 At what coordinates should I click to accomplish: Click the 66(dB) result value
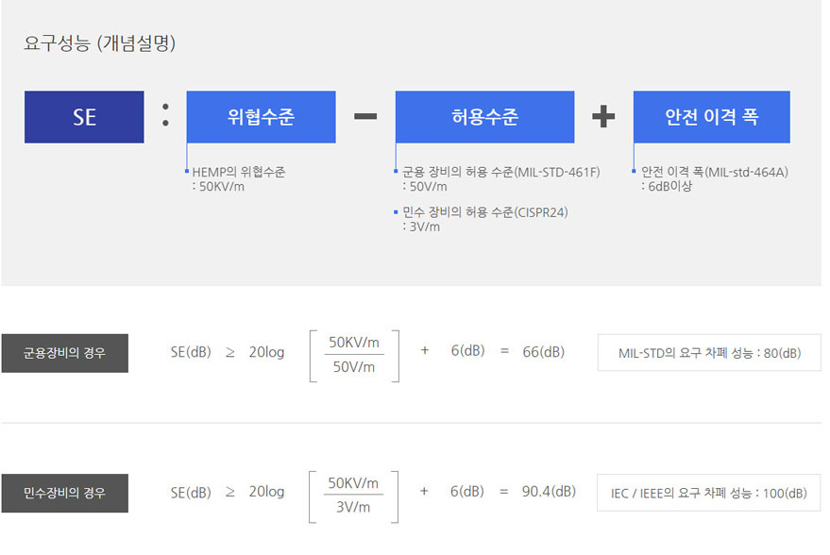543,352
